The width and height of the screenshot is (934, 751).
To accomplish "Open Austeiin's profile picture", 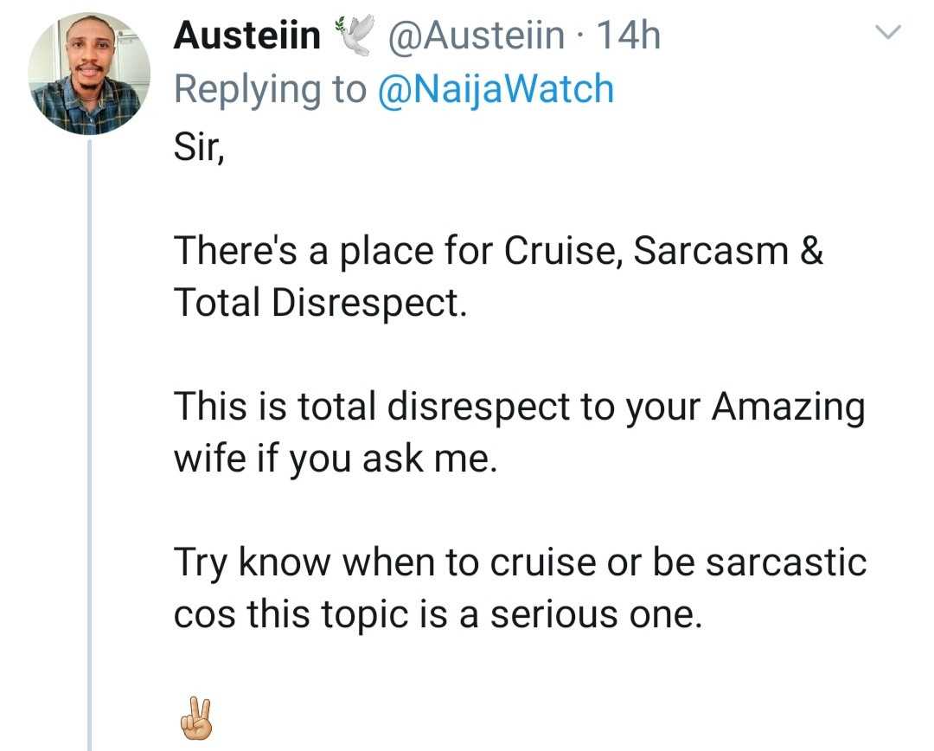I will tap(89, 74).
